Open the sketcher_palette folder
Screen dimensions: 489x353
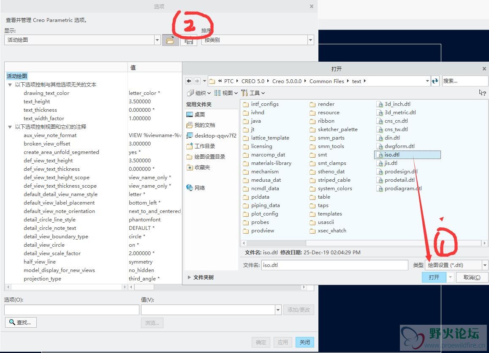point(334,129)
